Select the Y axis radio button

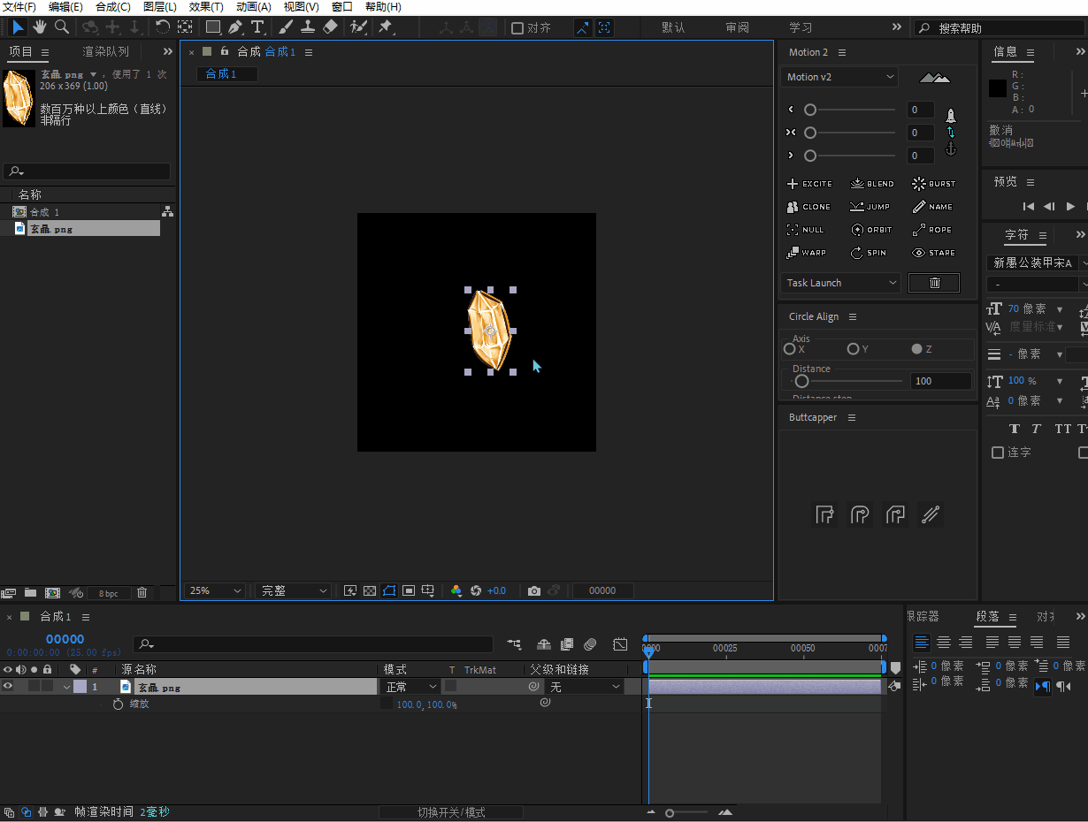pyautogui.click(x=853, y=349)
